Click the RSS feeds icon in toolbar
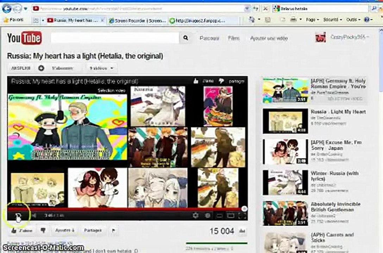 pyautogui.click(x=268, y=20)
